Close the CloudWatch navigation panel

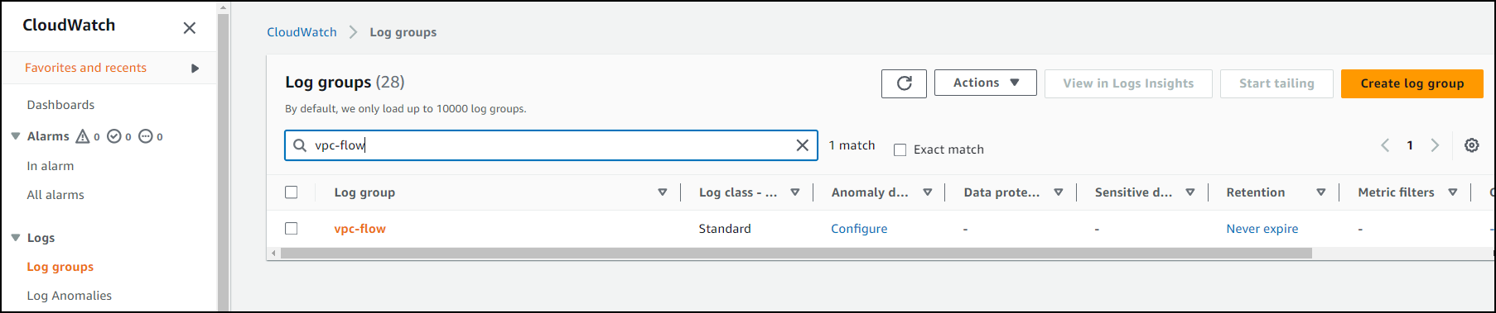[x=190, y=28]
